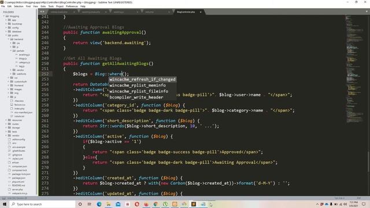Viewport: 370px width, 208px height.
Task: Click the taskbar search box
Action: pyautogui.click(x=42, y=204)
